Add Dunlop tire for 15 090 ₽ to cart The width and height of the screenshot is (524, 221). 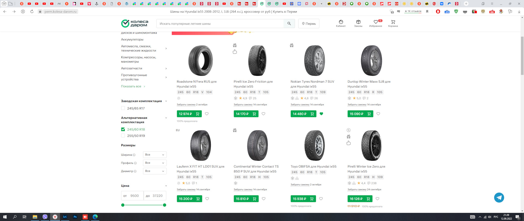(x=360, y=114)
